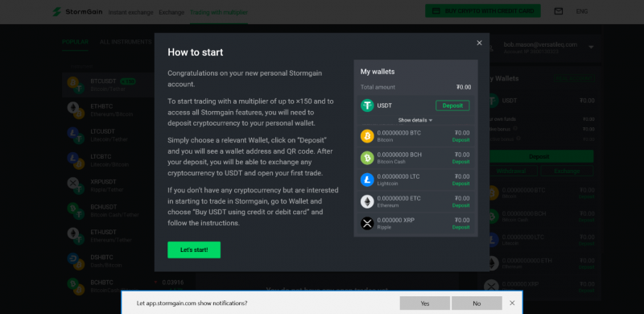Click the 0.000000 XRP balance in dialog
Screen dimensions: 644x314
point(396,220)
